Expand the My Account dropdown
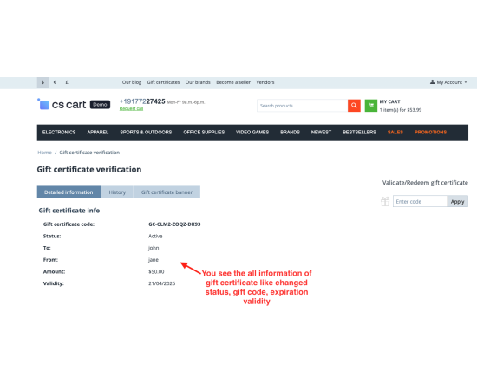477x390 pixels. click(448, 82)
